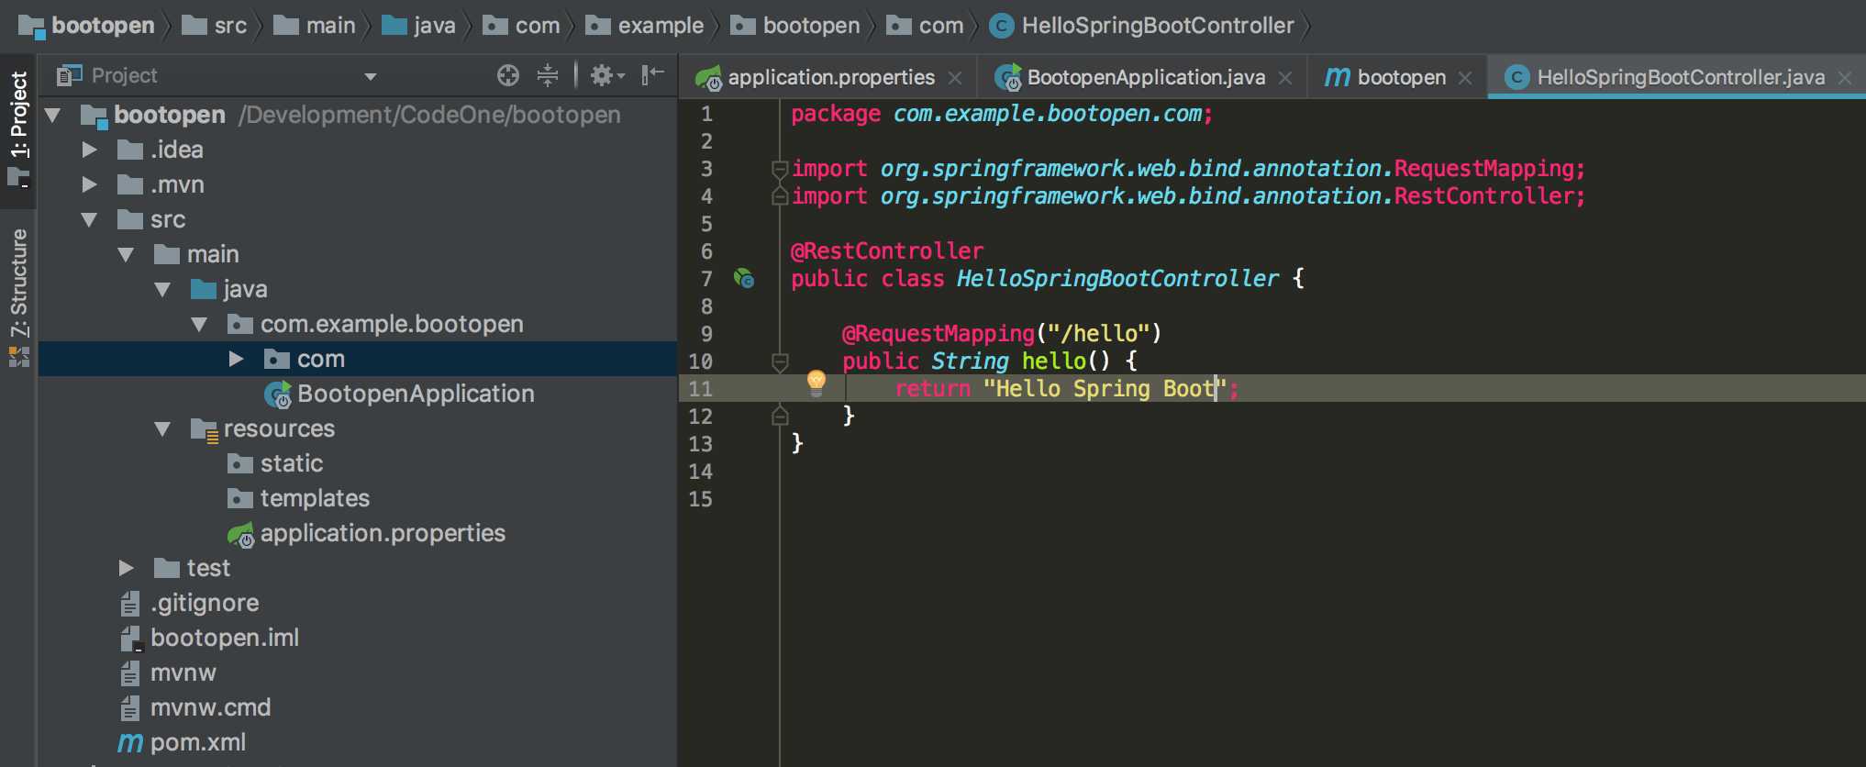
Task: Click the package statement on line 1
Action: point(1002,114)
